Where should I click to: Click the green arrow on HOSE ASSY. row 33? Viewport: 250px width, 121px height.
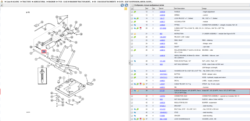135,77
